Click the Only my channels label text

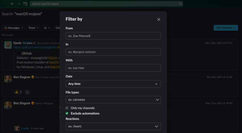coord(82,108)
